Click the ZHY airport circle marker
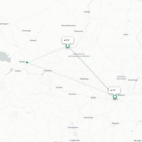 [x=68, y=46]
